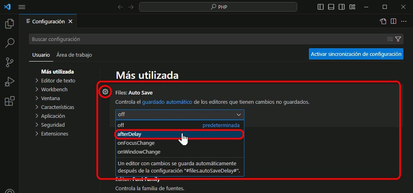Switch to Área de trabajo tab
The height and width of the screenshot is (193, 413).
[x=74, y=55]
